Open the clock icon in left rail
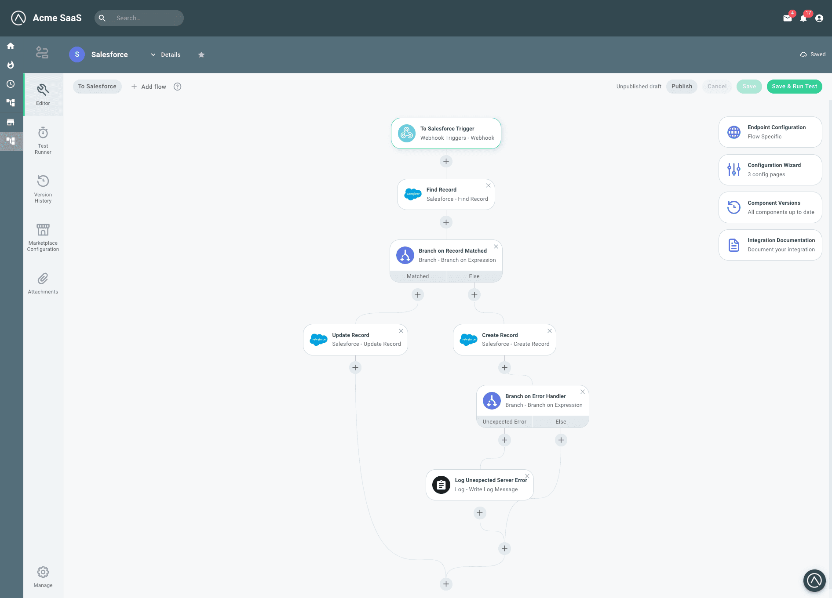832x598 pixels. click(11, 84)
